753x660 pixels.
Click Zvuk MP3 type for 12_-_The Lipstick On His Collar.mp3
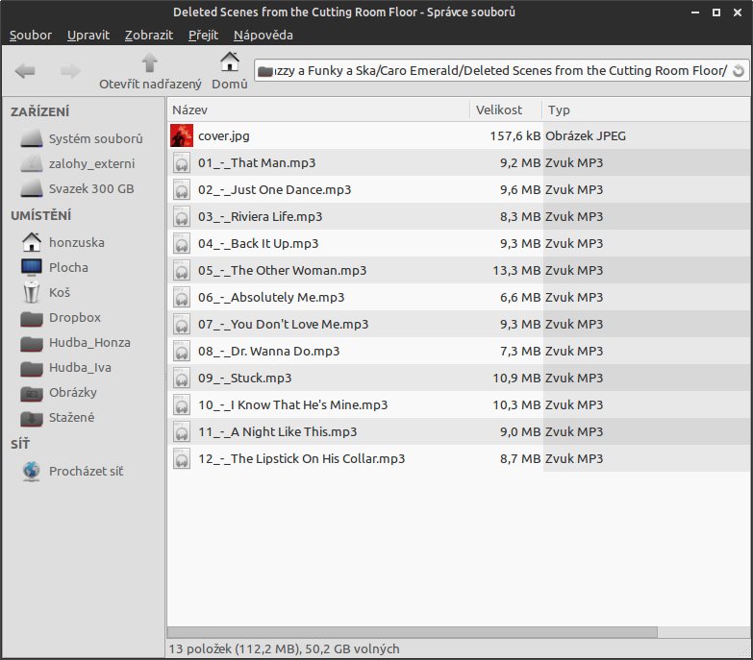pyautogui.click(x=574, y=458)
